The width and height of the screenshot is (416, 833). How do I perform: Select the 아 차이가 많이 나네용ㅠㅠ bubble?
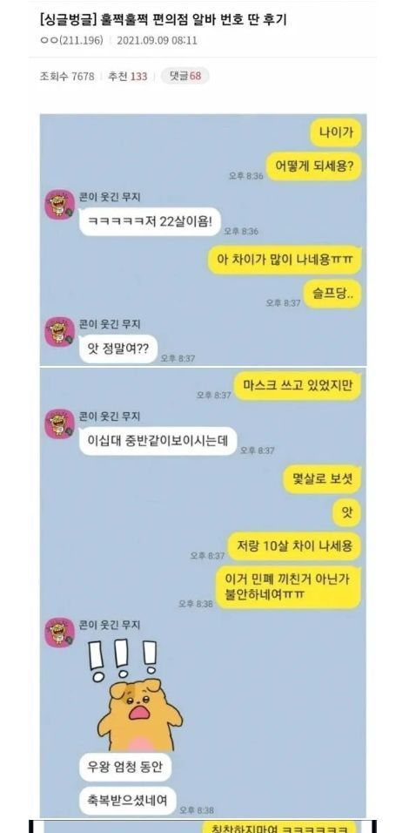point(285,260)
